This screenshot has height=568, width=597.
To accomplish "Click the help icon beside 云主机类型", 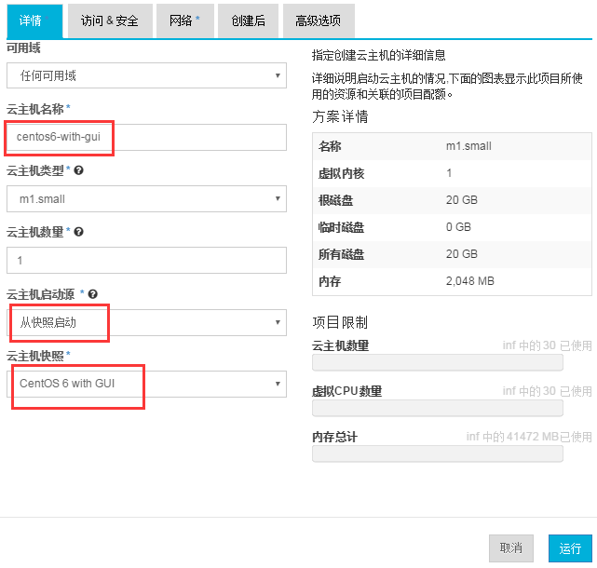I will tap(78, 171).
